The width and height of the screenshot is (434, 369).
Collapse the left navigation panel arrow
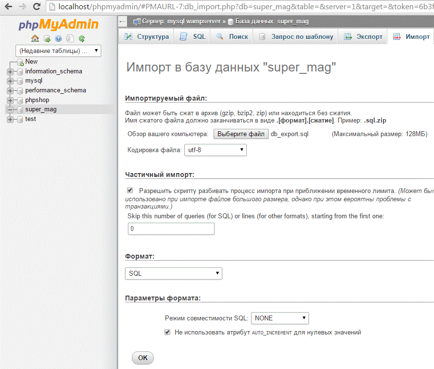pos(123,21)
